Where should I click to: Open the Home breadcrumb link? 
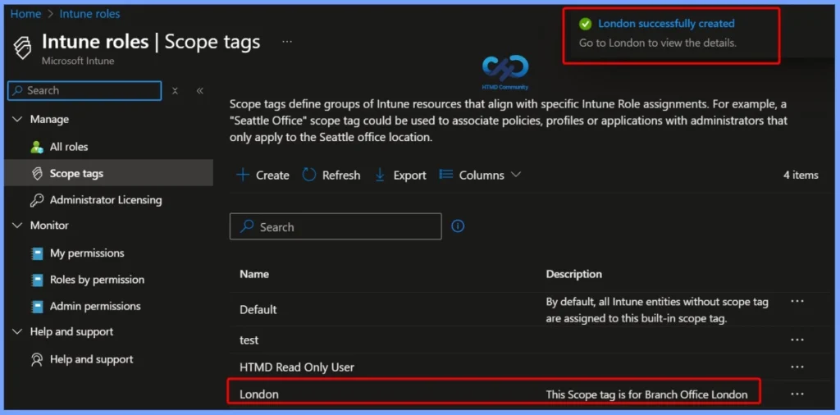(x=25, y=14)
